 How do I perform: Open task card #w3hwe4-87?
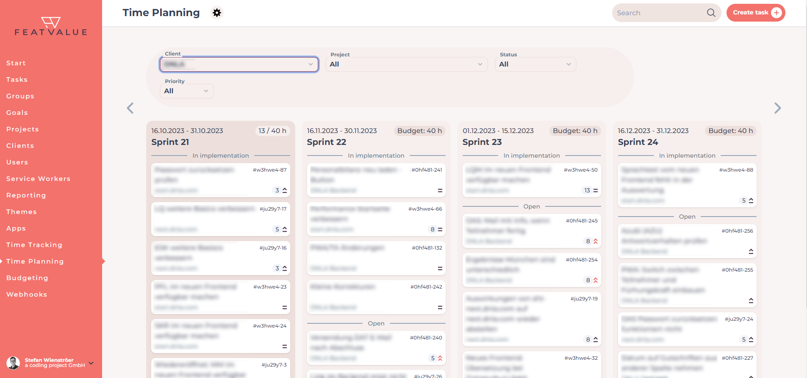click(x=221, y=180)
